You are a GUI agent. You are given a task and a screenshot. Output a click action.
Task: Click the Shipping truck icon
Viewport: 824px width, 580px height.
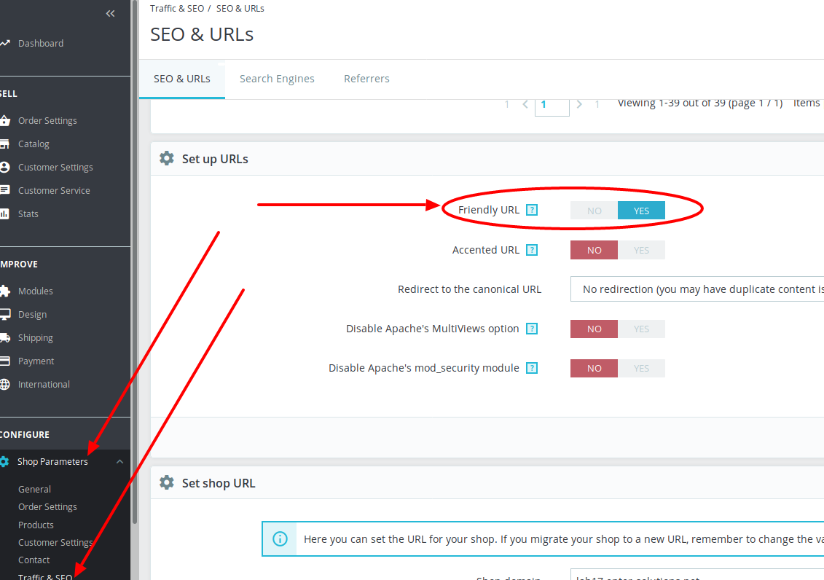point(4,338)
